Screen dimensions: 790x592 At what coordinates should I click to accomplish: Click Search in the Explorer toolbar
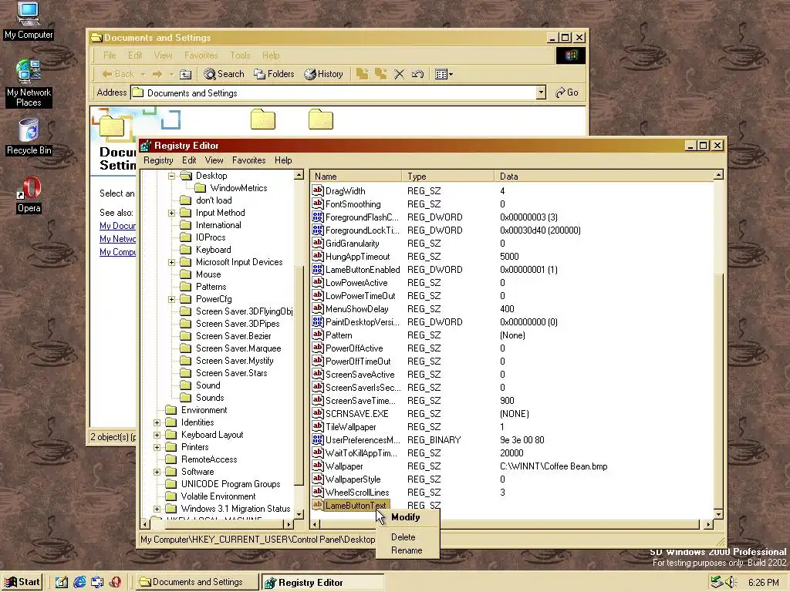click(225, 74)
